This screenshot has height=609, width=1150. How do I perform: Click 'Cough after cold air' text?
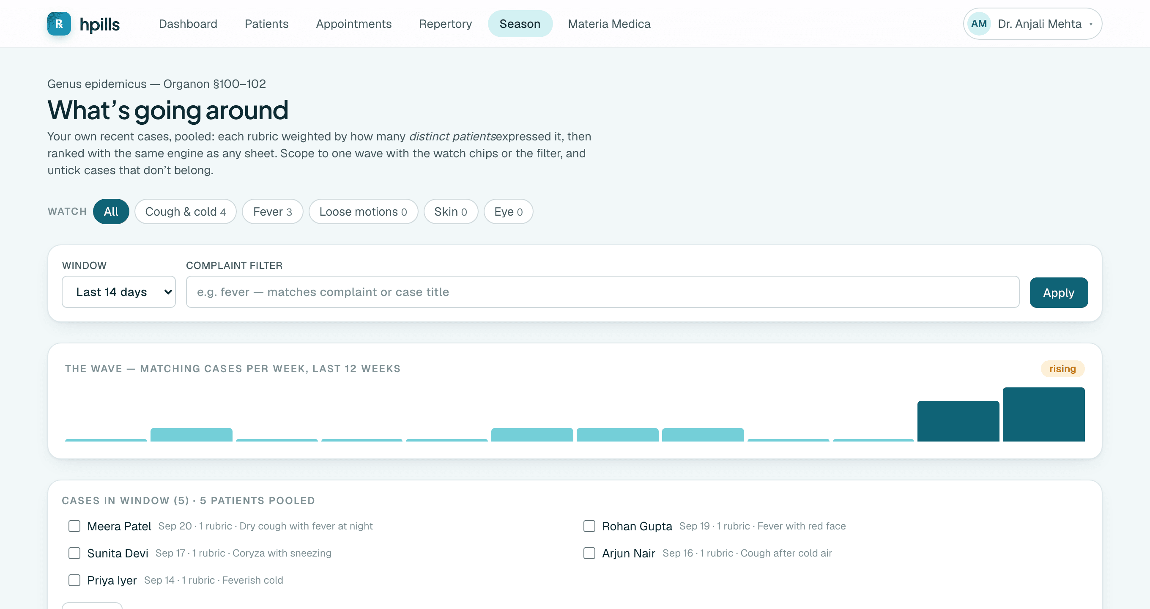[786, 554]
